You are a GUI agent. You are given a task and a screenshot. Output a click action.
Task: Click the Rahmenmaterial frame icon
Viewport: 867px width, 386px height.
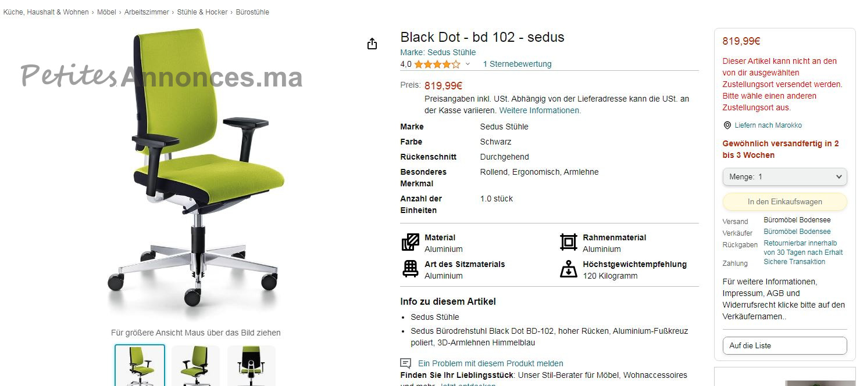pyautogui.click(x=568, y=242)
